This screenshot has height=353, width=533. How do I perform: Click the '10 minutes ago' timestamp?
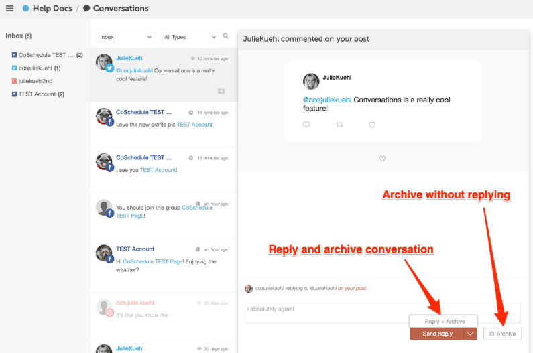coord(213,58)
